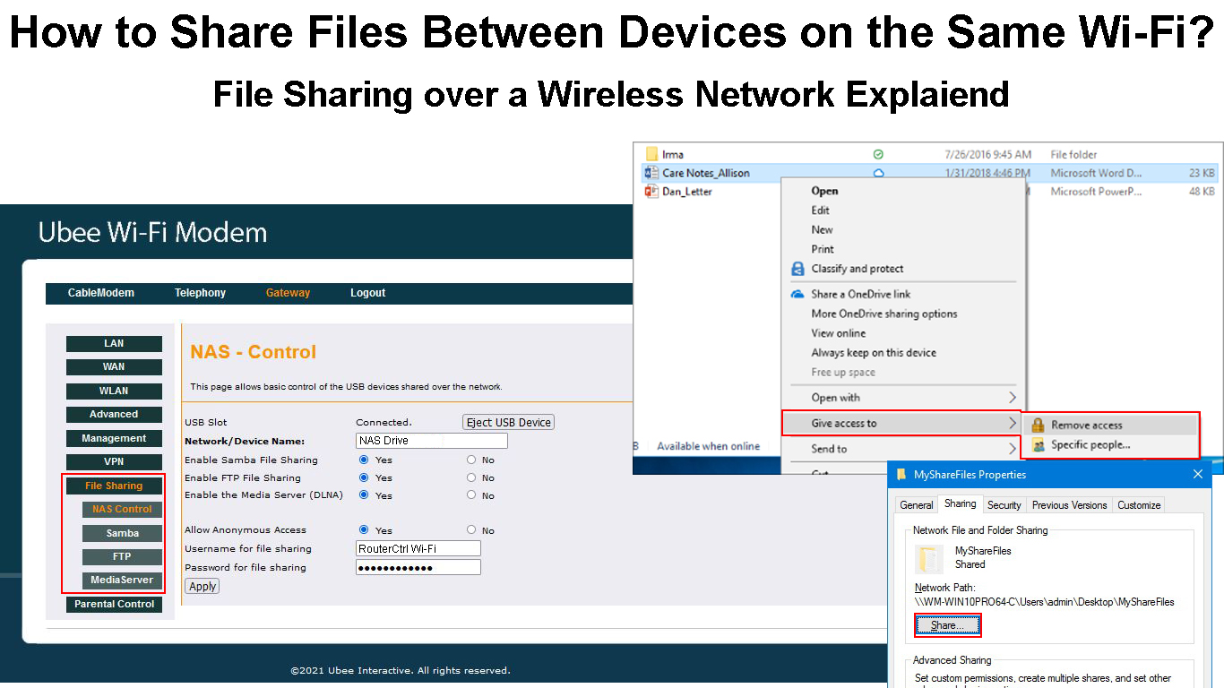The image size is (1224, 688).
Task: Select No for Enable Samba File Sharing
Action: tap(471, 460)
